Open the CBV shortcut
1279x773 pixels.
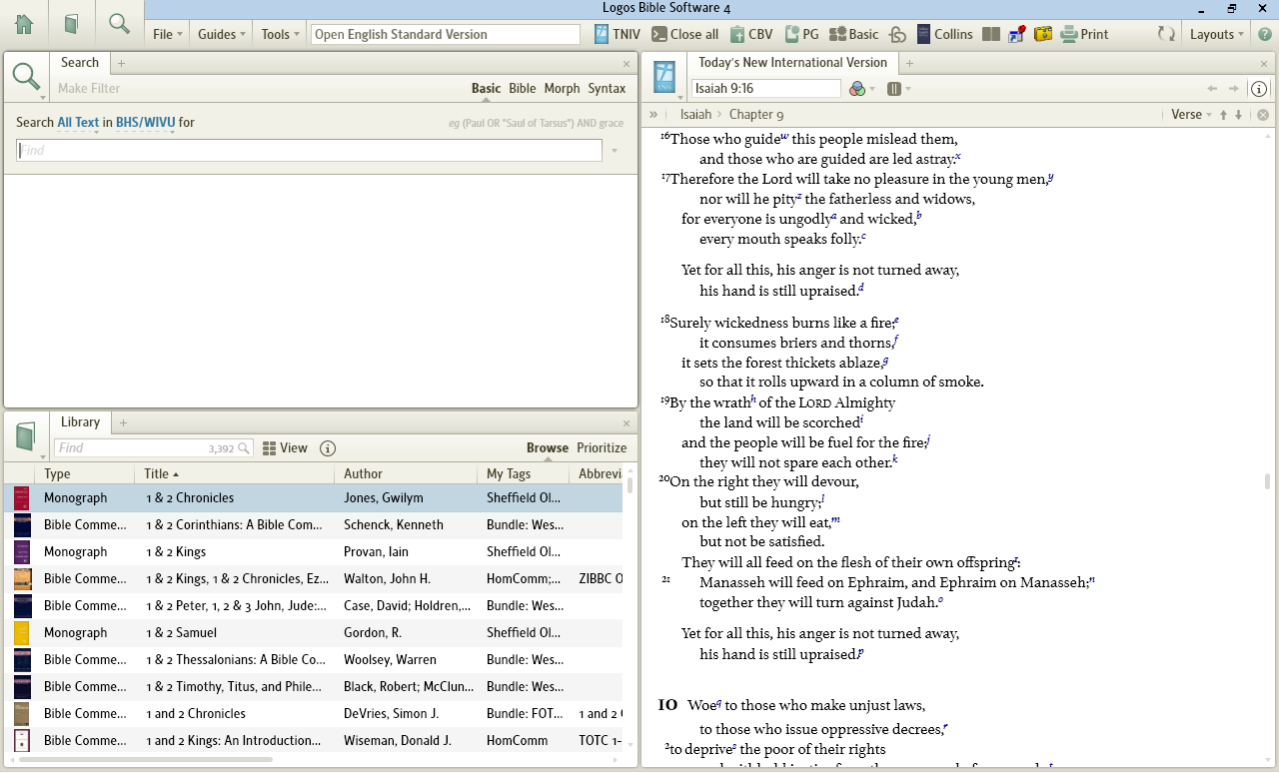click(750, 34)
